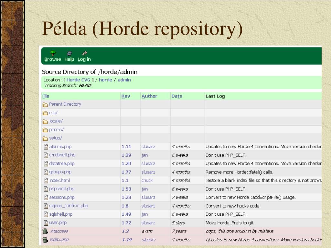The width and height of the screenshot is (331, 248).
Task: Open the datatree.php file link
Action: pyautogui.click(x=62, y=163)
